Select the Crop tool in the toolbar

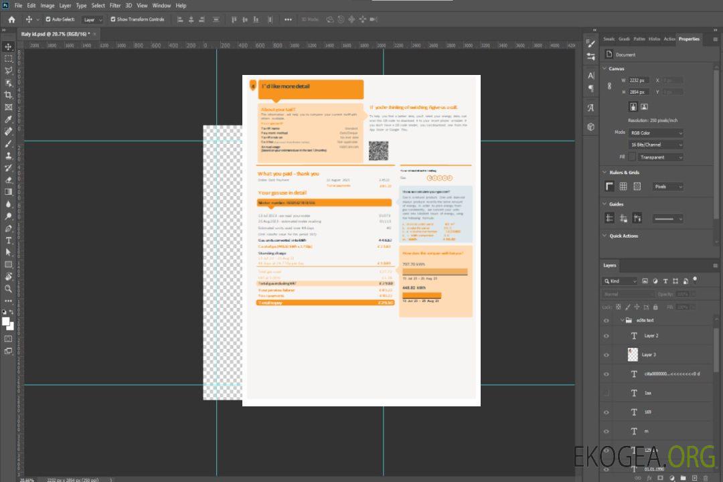9,95
